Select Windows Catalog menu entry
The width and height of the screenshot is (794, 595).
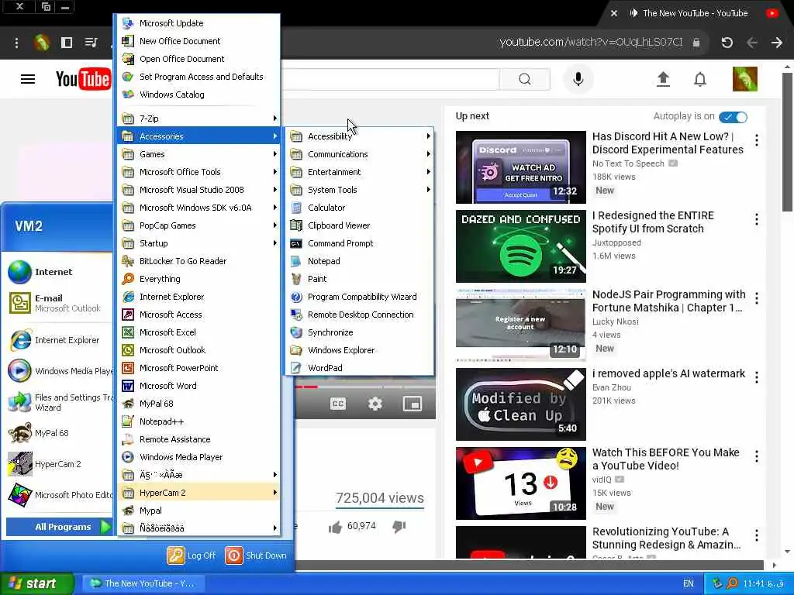point(198,95)
